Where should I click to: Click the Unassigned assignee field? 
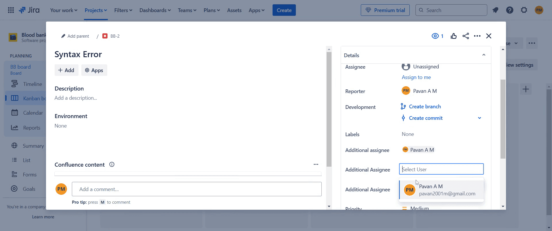[x=420, y=67]
